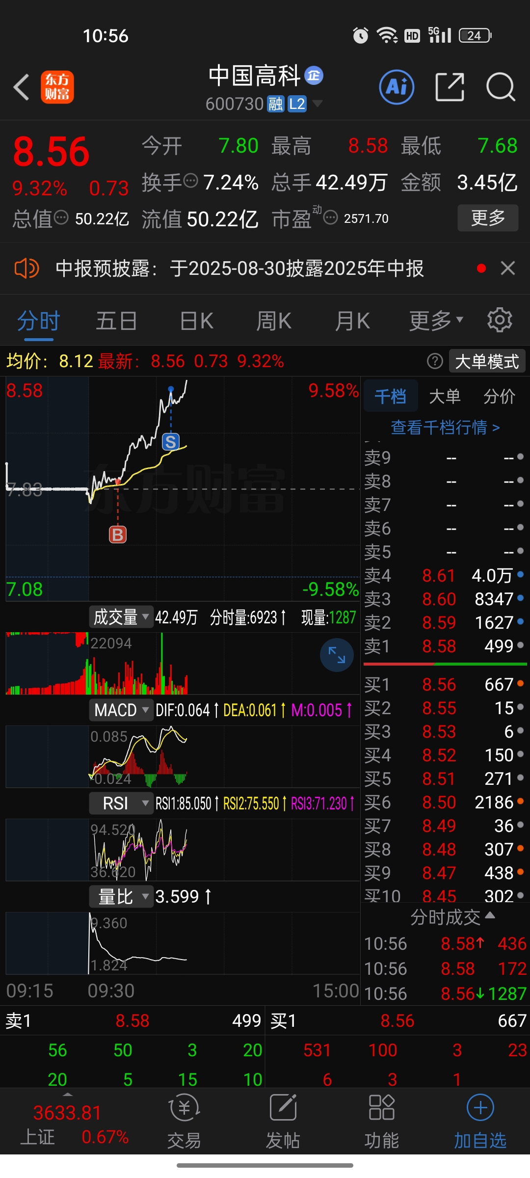Expand the 更多 chart period dropdown

coord(436,321)
